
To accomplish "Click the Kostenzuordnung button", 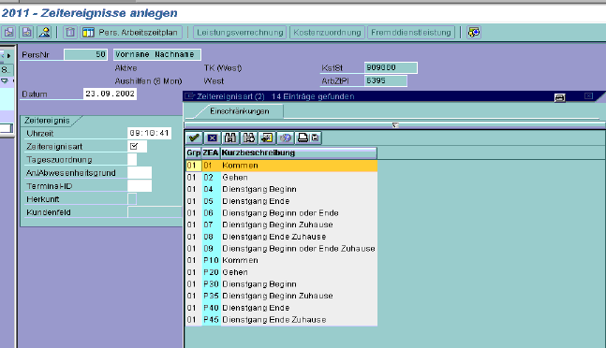I will [x=327, y=33].
